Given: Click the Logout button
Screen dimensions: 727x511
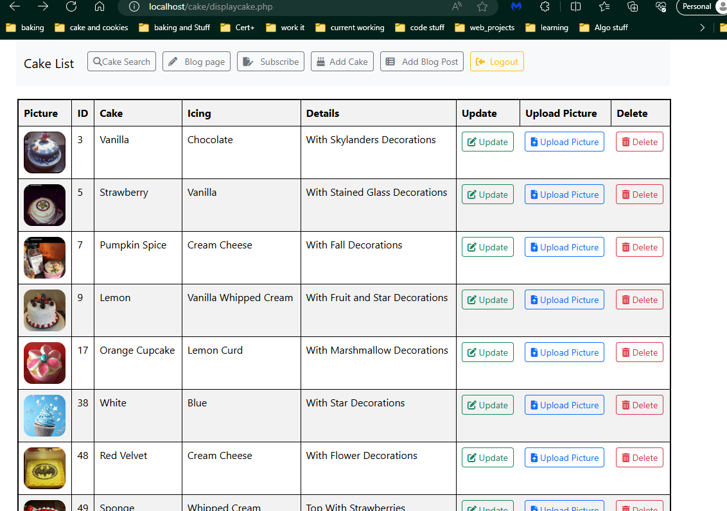Looking at the screenshot, I should click(x=497, y=62).
